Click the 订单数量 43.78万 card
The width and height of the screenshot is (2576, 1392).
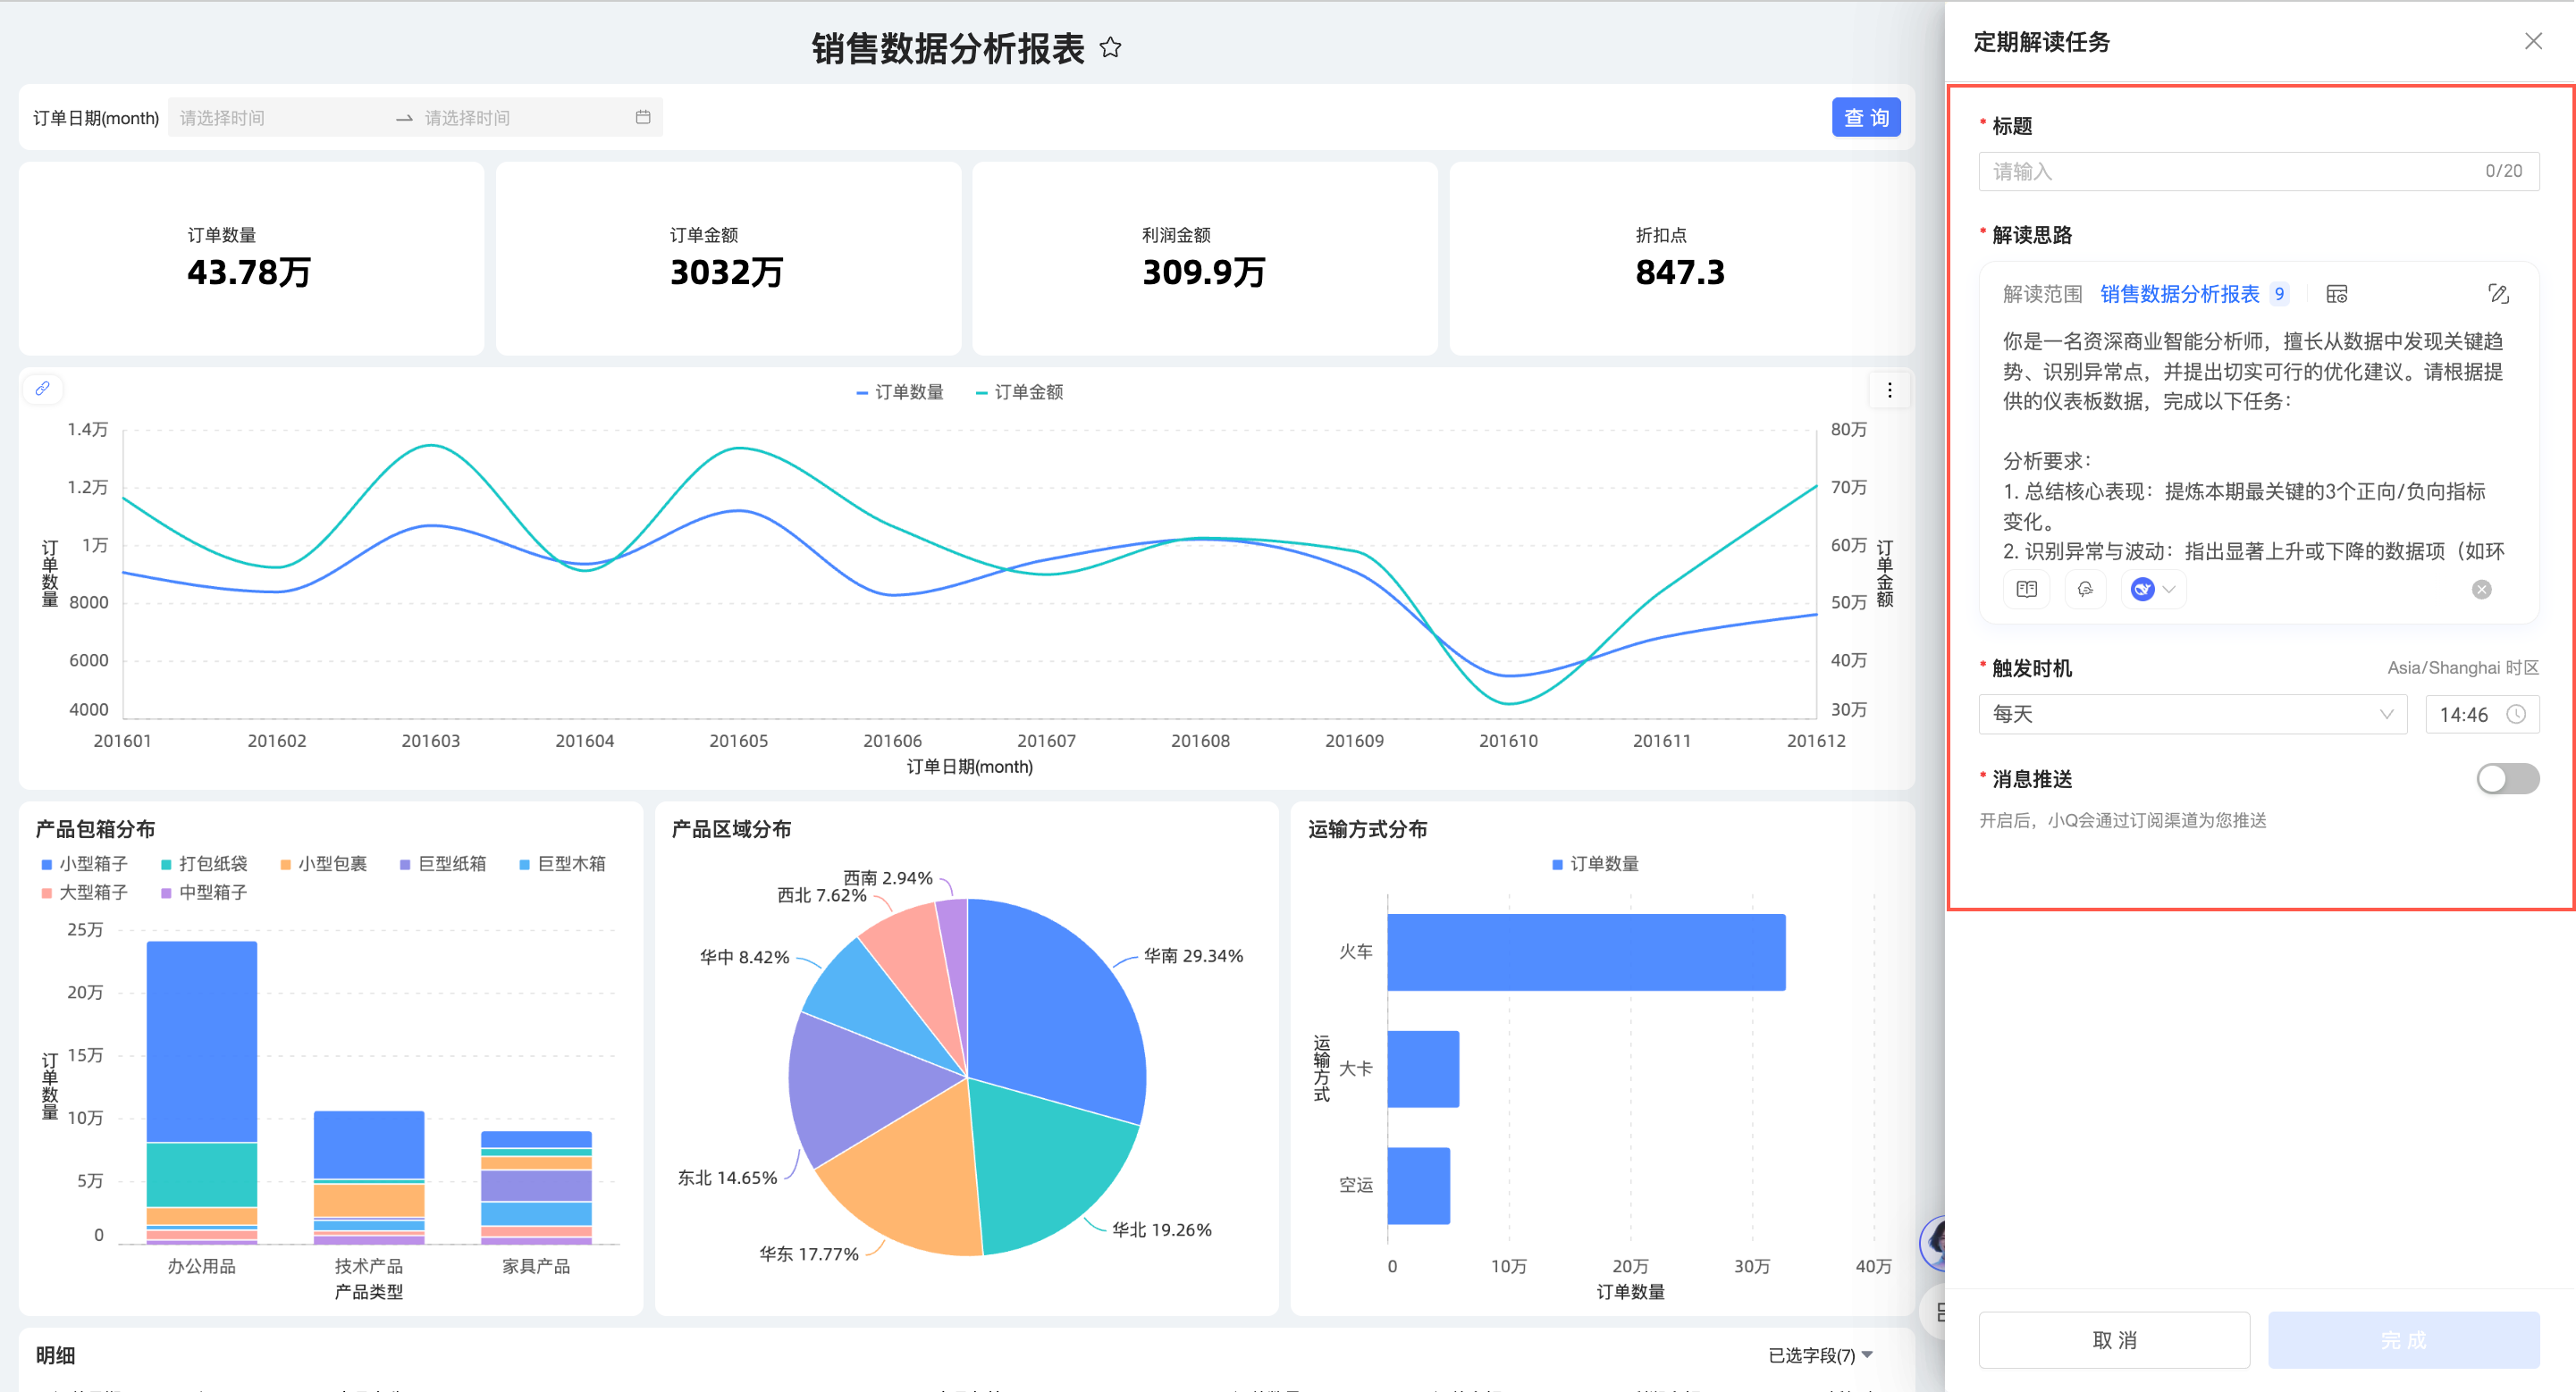coord(251,259)
